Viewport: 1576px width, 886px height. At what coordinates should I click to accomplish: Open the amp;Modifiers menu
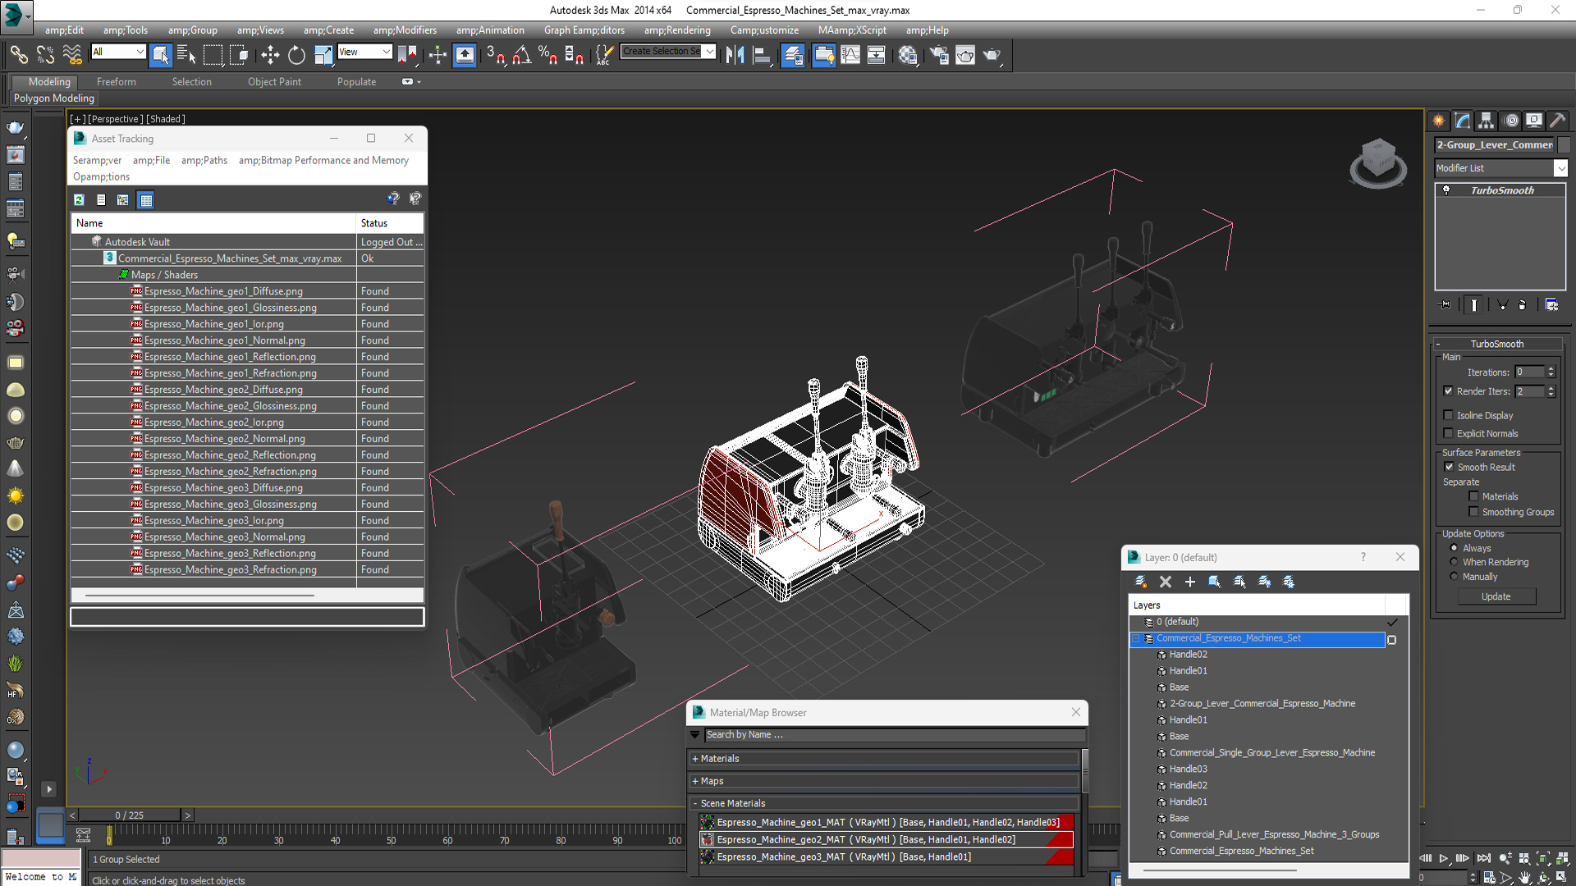405,30
